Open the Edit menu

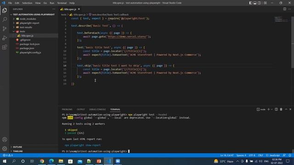(x=17, y=3)
